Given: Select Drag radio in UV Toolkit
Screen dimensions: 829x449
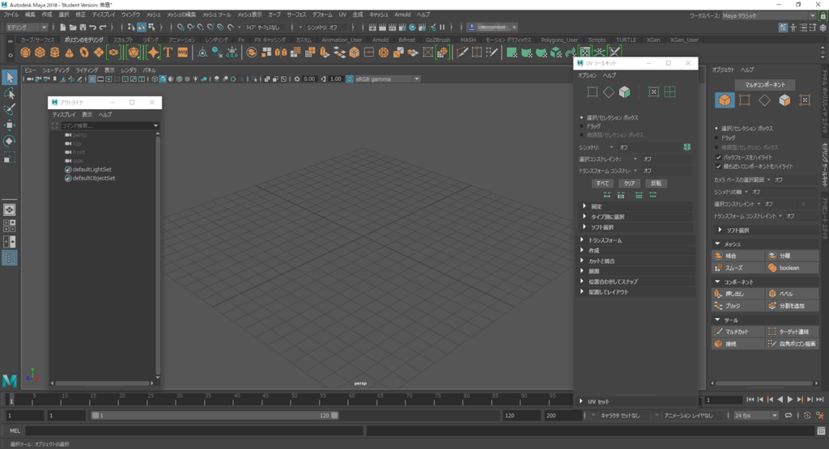Looking at the screenshot, I should click(581, 126).
